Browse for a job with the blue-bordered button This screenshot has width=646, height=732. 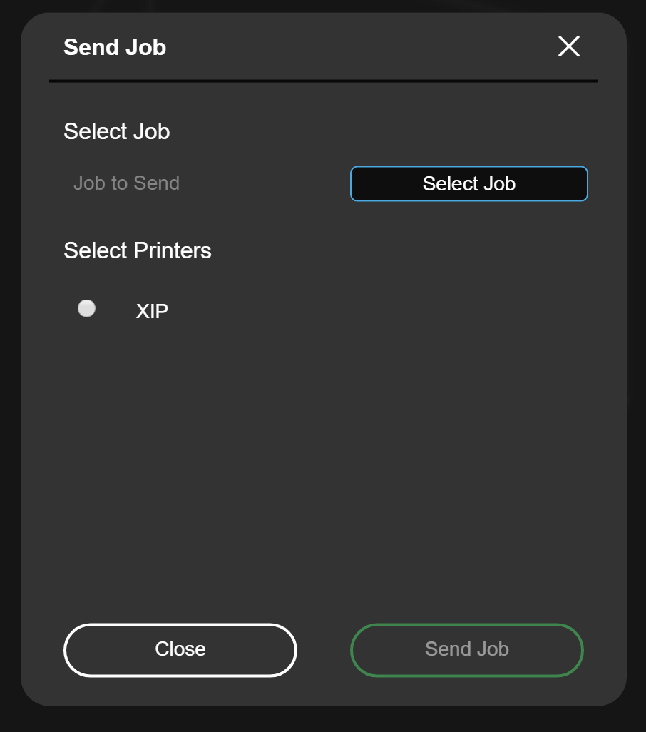(468, 183)
